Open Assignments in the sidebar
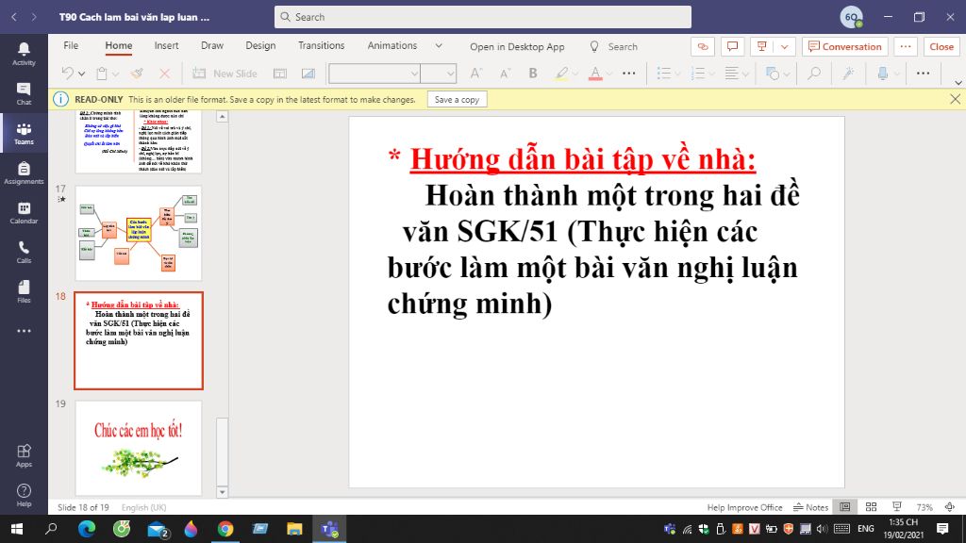The height and width of the screenshot is (543, 966). (24, 173)
